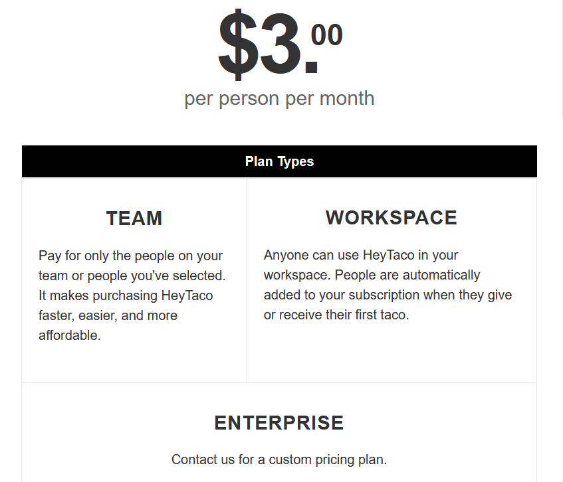Select the TEAM plan heading
Viewport: 563px width, 482px height.
pos(134,218)
